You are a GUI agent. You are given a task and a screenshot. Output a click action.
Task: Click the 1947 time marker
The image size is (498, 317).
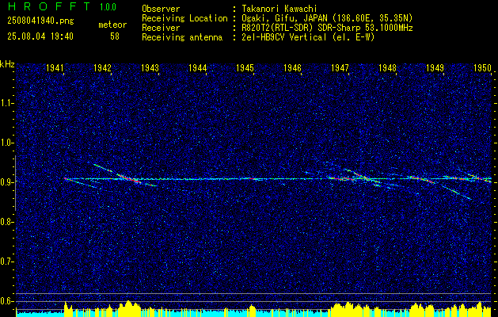pyautogui.click(x=340, y=67)
